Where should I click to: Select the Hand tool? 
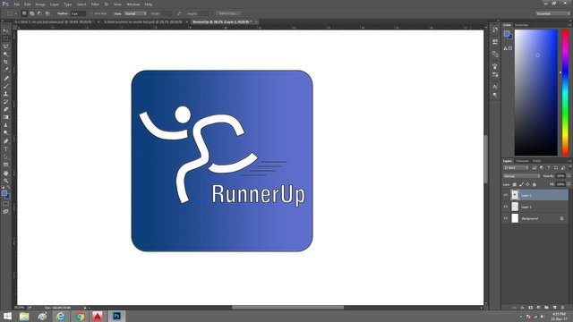[5, 173]
